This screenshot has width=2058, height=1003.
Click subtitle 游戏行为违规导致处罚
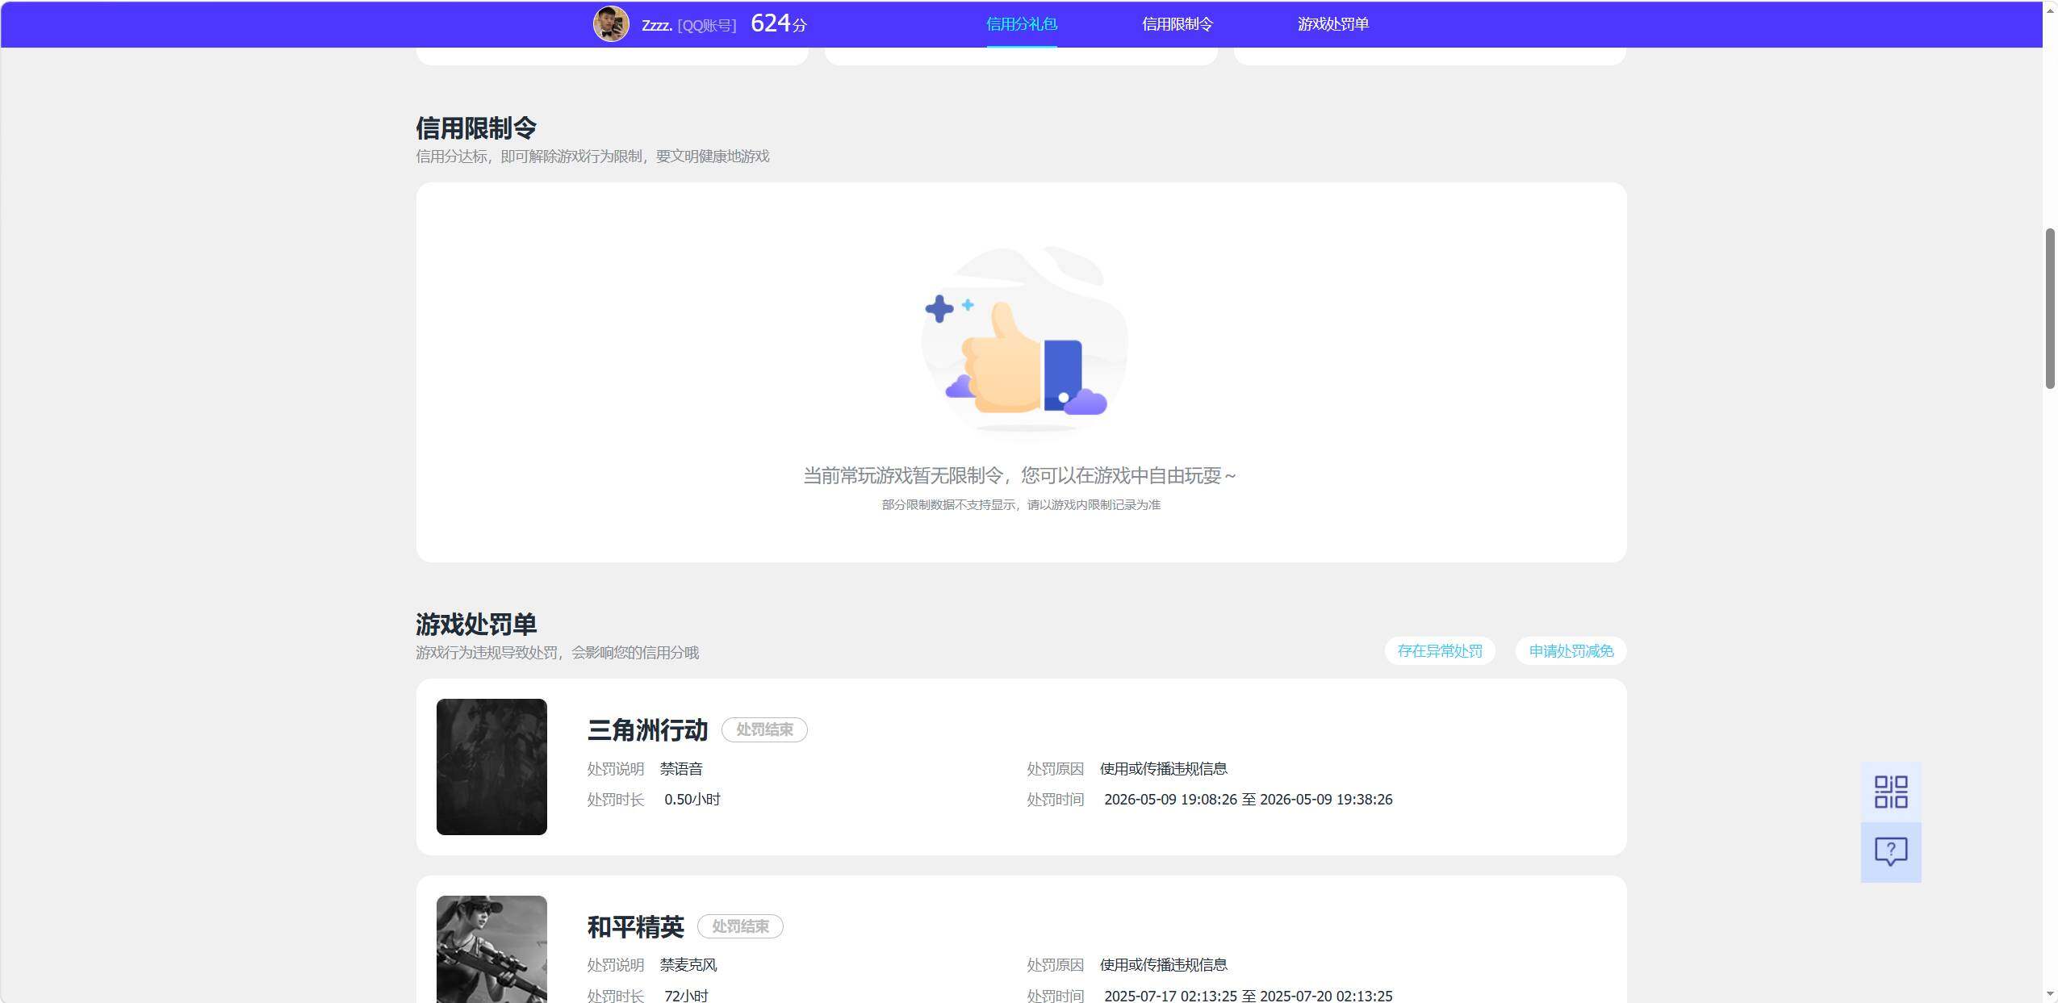point(487,653)
